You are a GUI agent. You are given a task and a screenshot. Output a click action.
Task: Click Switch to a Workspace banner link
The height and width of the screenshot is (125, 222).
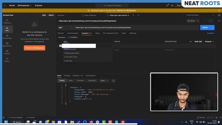(126, 10)
